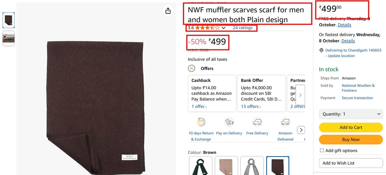Click Details next to FREE delivery date

point(344,25)
